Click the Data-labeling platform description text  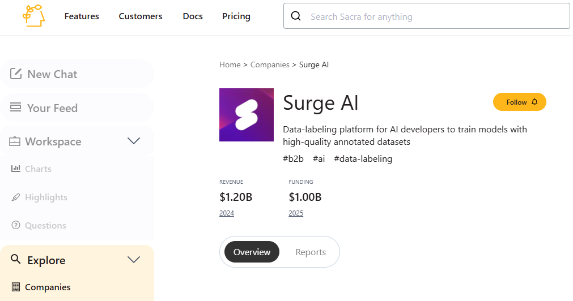[x=405, y=135]
